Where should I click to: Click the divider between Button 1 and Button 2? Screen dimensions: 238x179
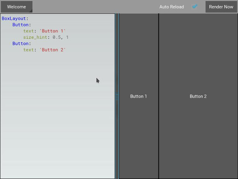pyautogui.click(x=159, y=96)
